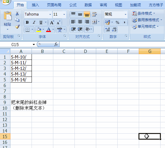Click into the formula bar
This screenshot has height=148, width=165.
click(112, 44)
